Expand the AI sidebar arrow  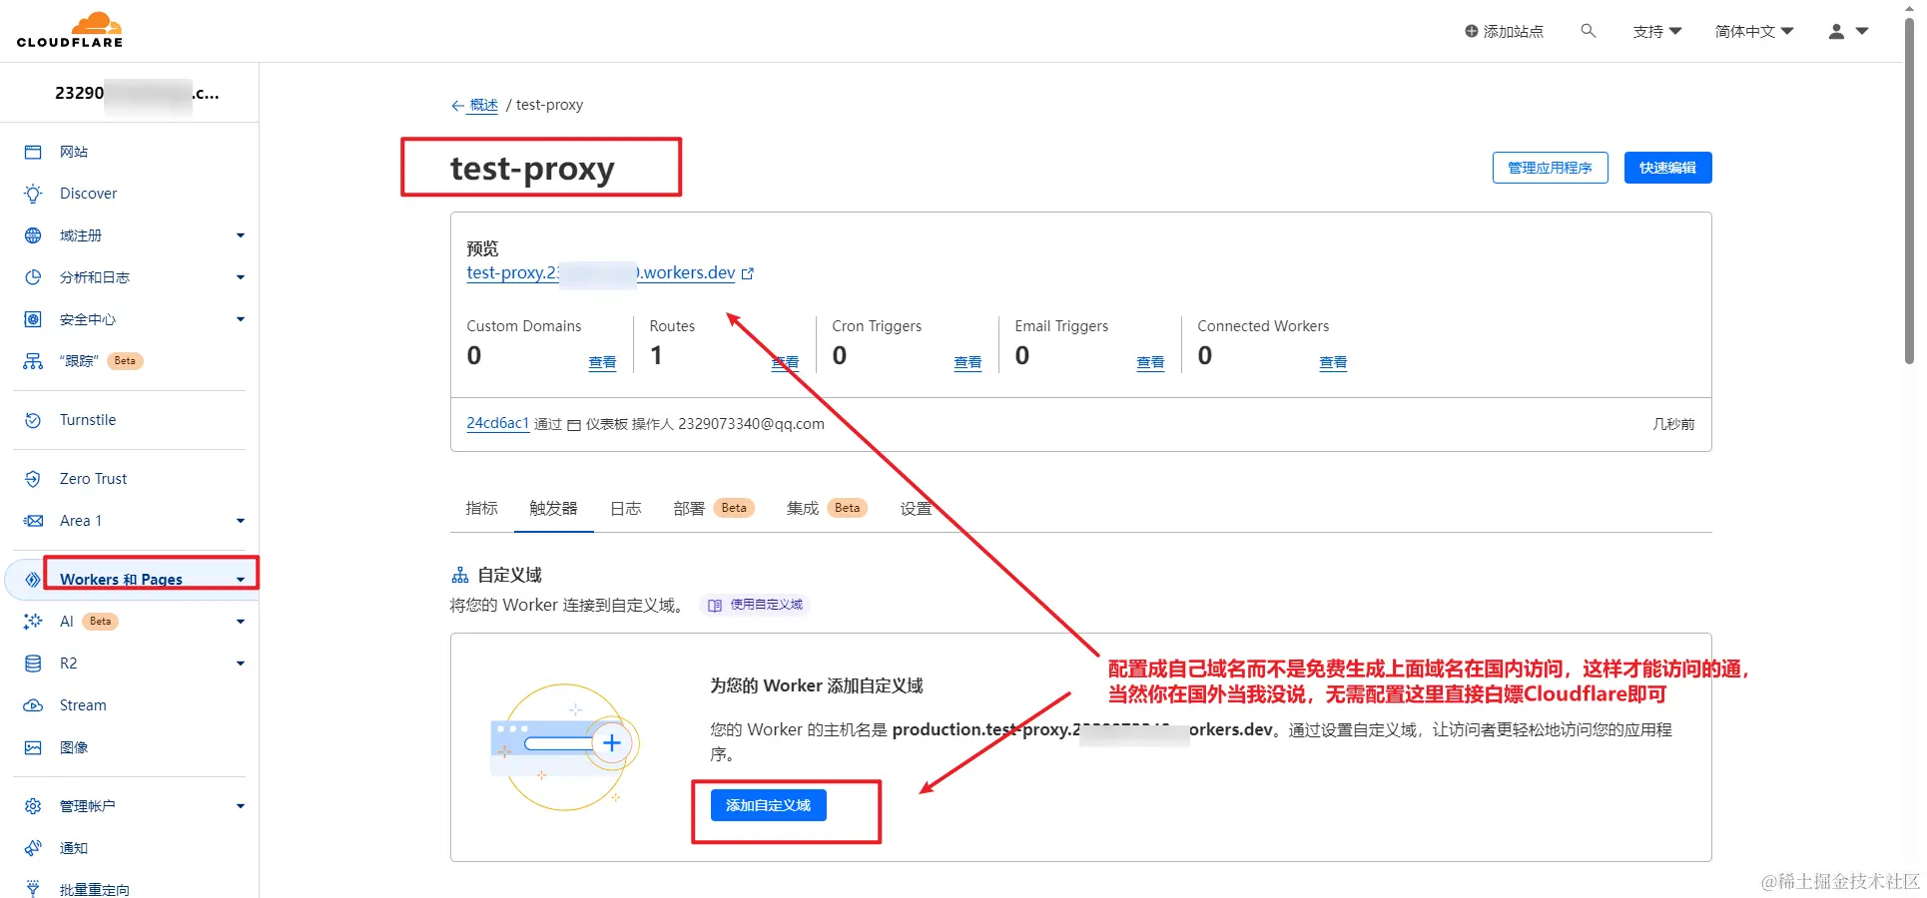240,622
